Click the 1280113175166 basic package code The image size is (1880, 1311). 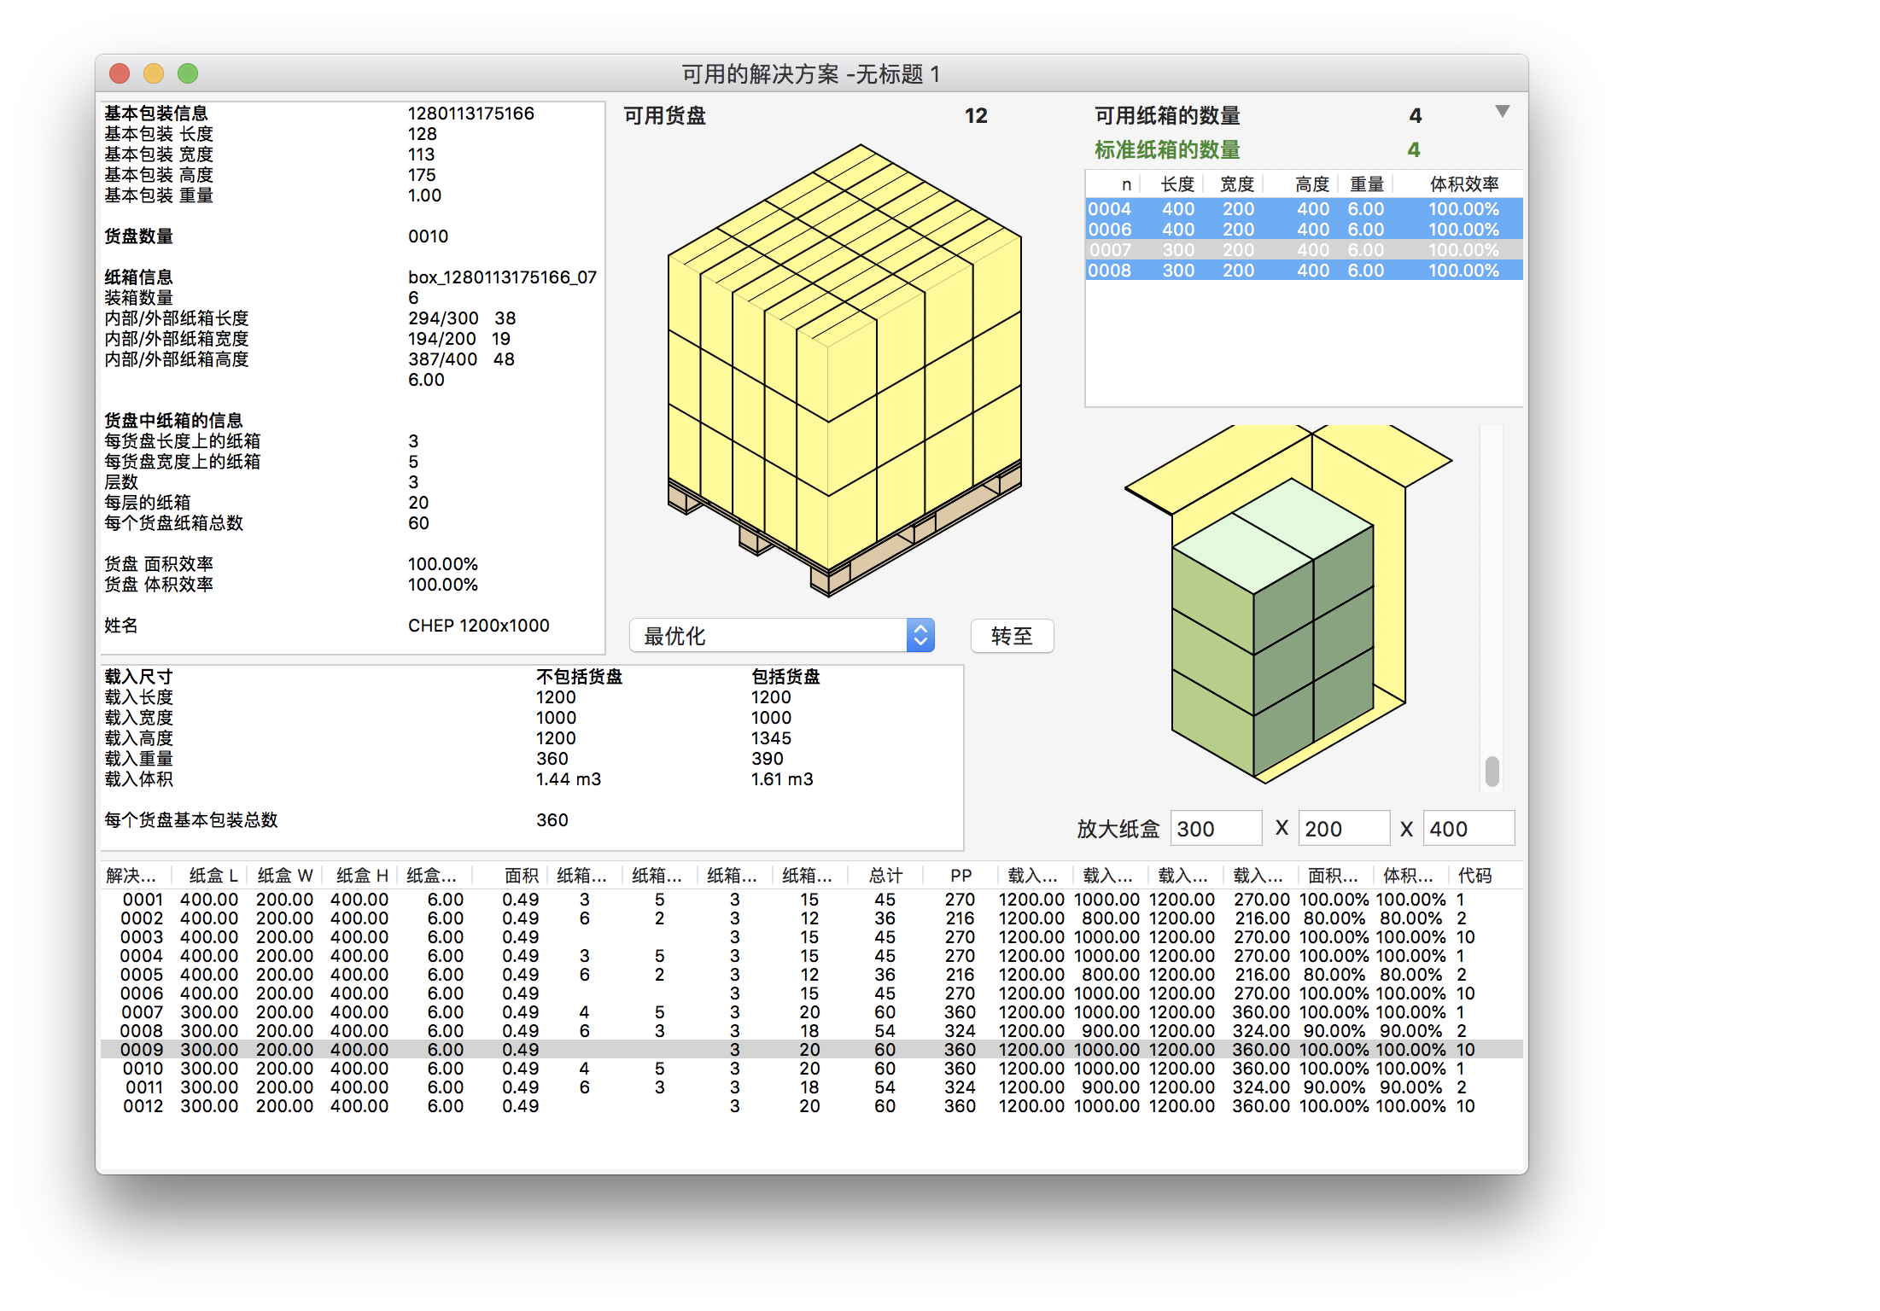point(470,114)
